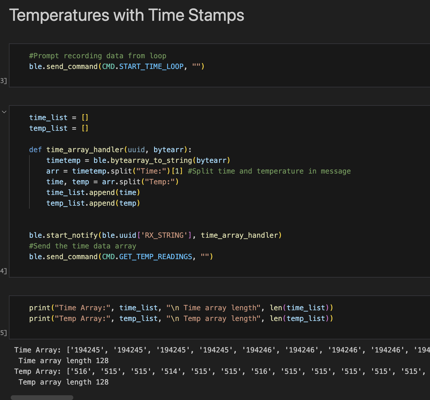This screenshot has width=430, height=400.
Task: Click execution count marker [5] beside print cell
Action: tap(4, 333)
